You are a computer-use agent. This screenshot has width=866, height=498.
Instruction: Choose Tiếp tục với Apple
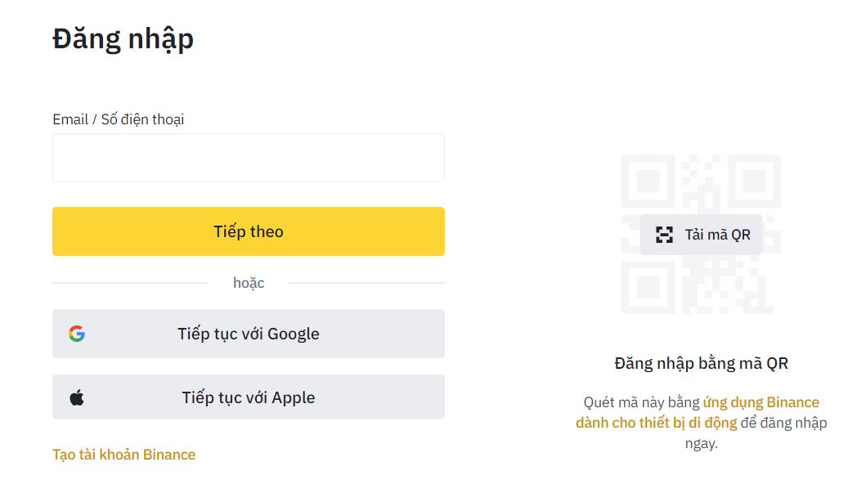coord(249,397)
